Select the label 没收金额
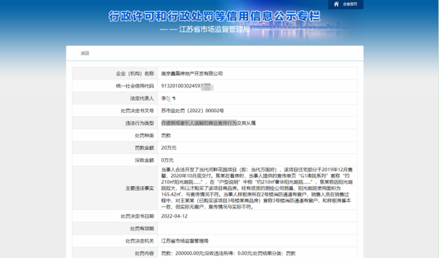 click(x=144, y=160)
